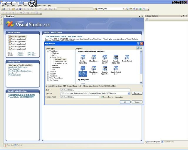Viewport: 188px width, 150px height.
Task: Open the Solution Explorer window position dropdown
Action: [181, 16]
